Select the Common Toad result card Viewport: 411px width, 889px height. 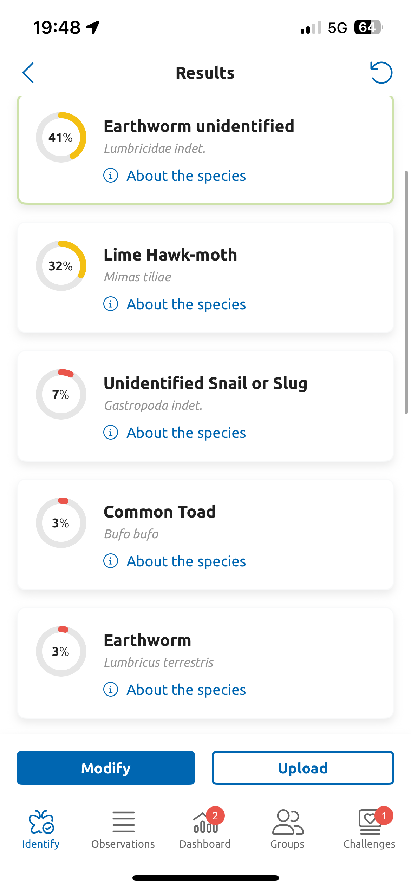pos(205,535)
